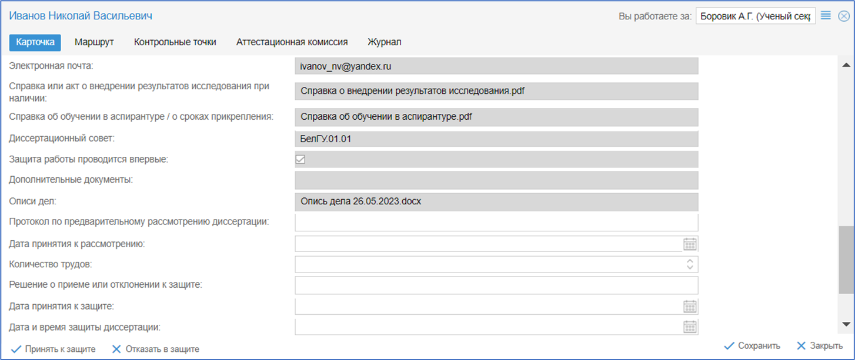Open calendar for Дата и время защиты диссертации
This screenshot has width=855, height=360.
click(x=690, y=327)
